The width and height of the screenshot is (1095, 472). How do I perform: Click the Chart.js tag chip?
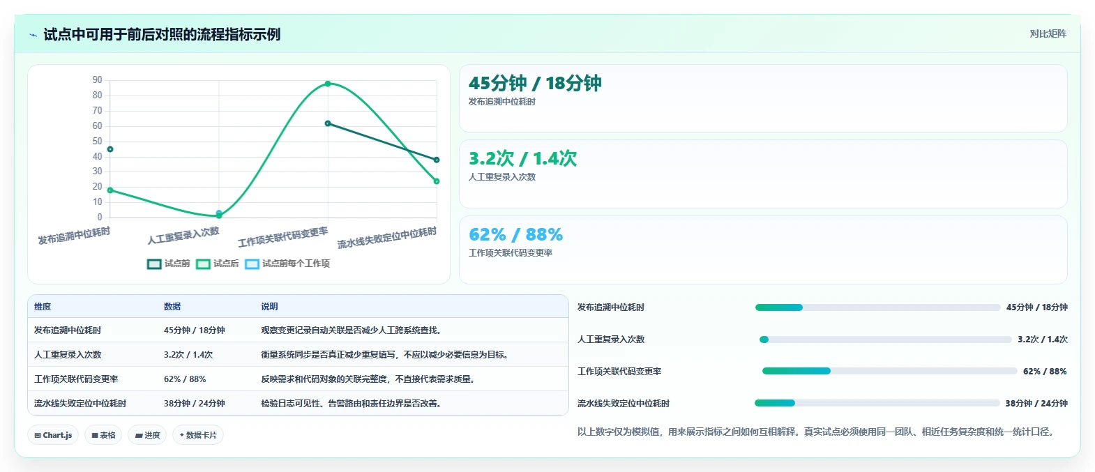(x=54, y=435)
